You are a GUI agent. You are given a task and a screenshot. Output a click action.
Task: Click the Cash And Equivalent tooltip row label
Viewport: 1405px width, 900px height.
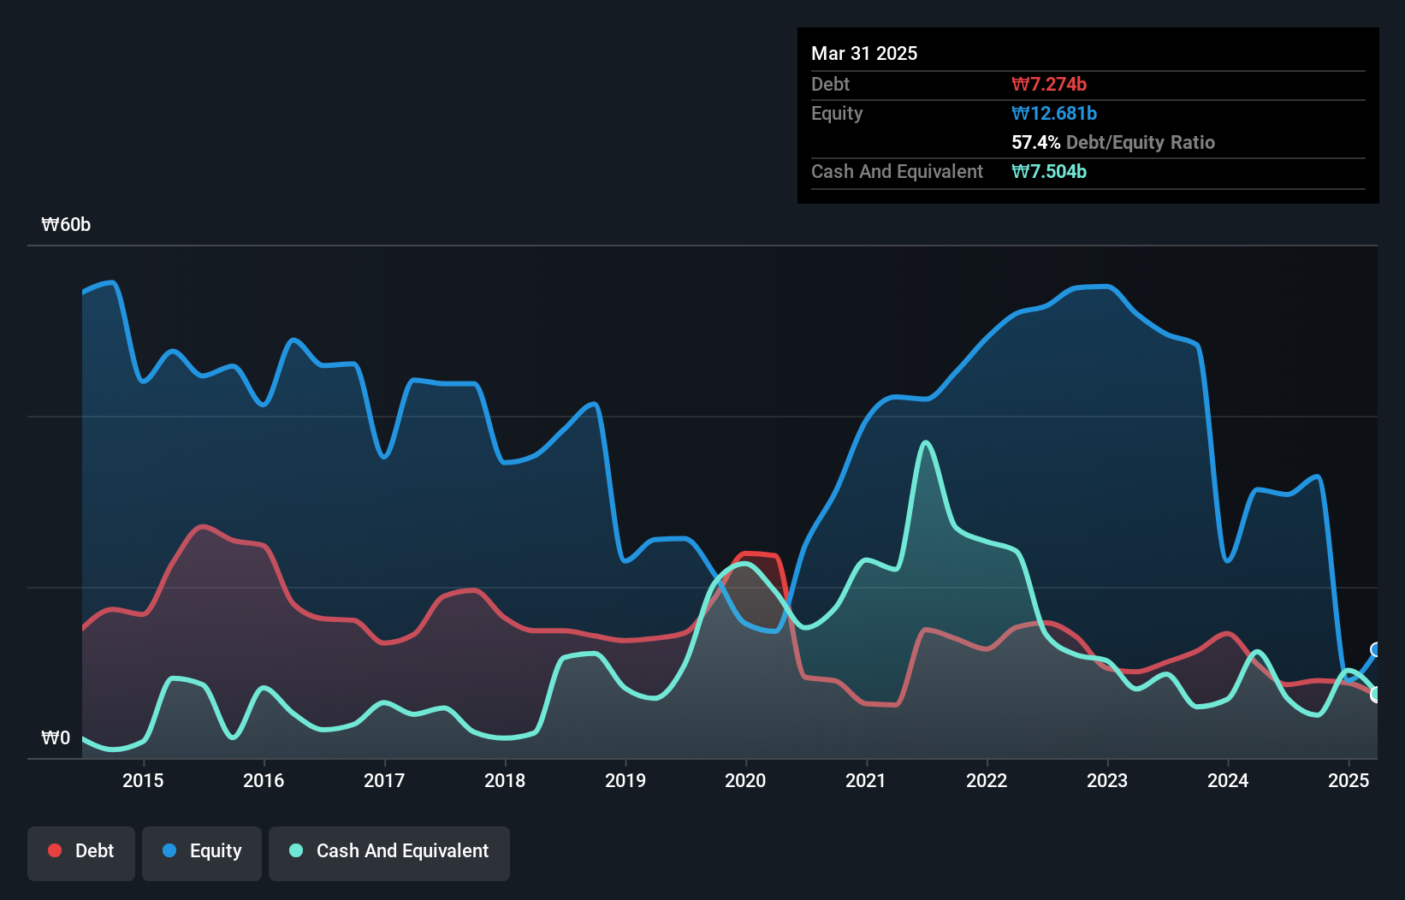pos(897,171)
